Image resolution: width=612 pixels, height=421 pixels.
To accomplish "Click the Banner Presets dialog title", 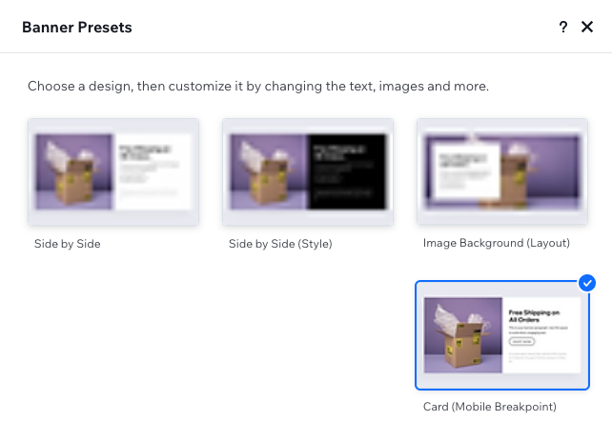I will click(x=77, y=28).
